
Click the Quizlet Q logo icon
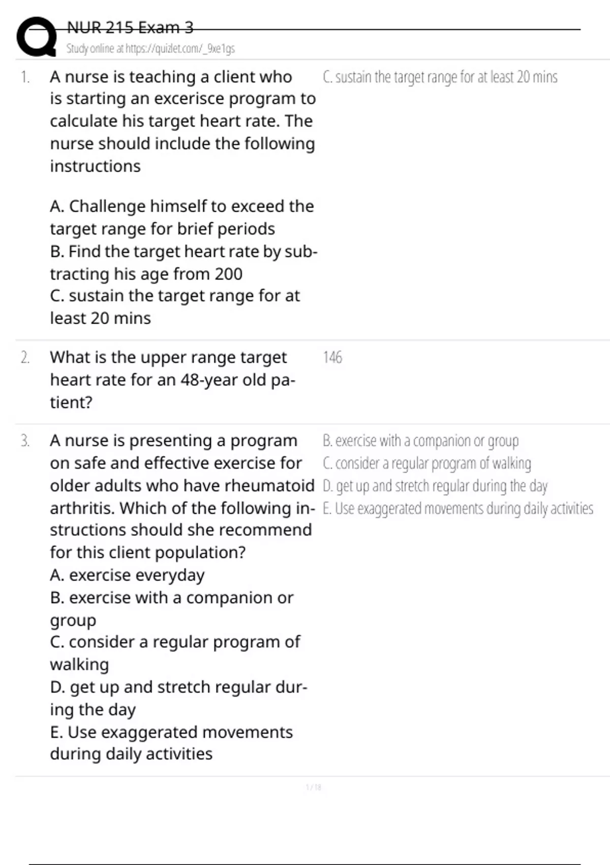(x=37, y=37)
